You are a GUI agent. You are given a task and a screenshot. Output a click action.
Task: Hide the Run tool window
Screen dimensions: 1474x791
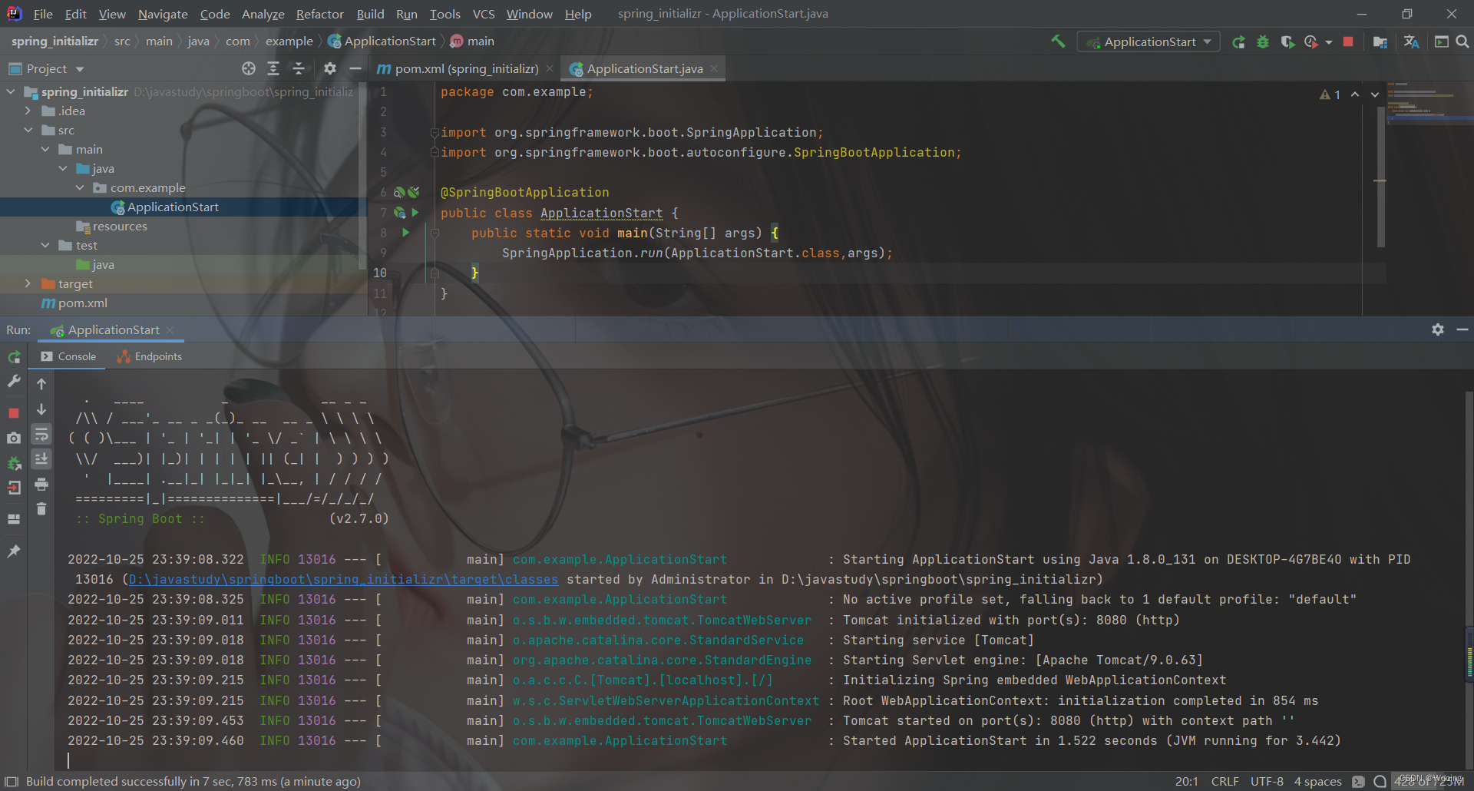click(1462, 329)
